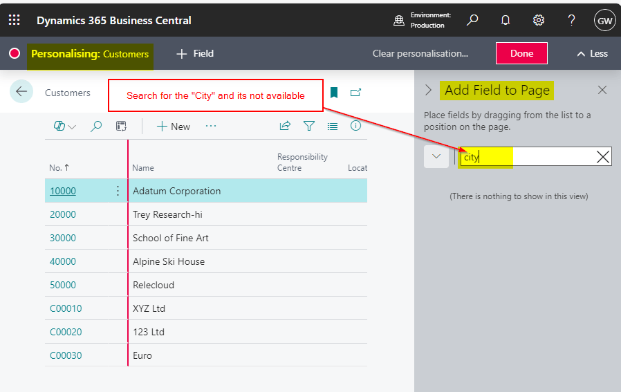The image size is (621, 392).
Task: Click the share icon in the list toolbar
Action: [x=285, y=126]
